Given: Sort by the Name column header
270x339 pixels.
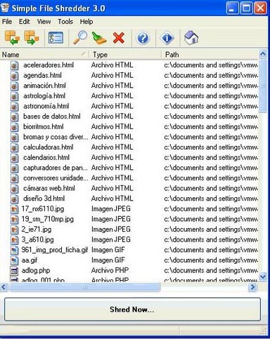Looking at the screenshot, I should tap(44, 55).
